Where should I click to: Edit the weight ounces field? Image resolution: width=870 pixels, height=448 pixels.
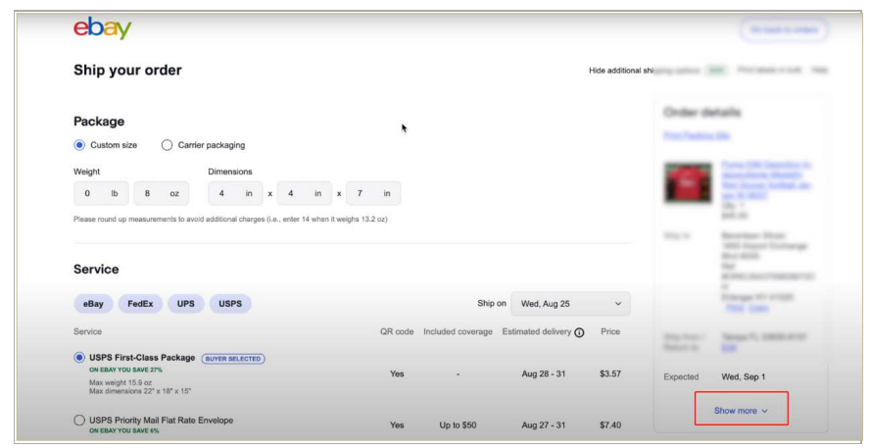click(161, 193)
